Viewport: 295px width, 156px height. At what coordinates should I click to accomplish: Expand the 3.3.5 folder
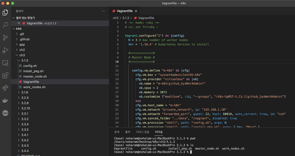(18, 130)
